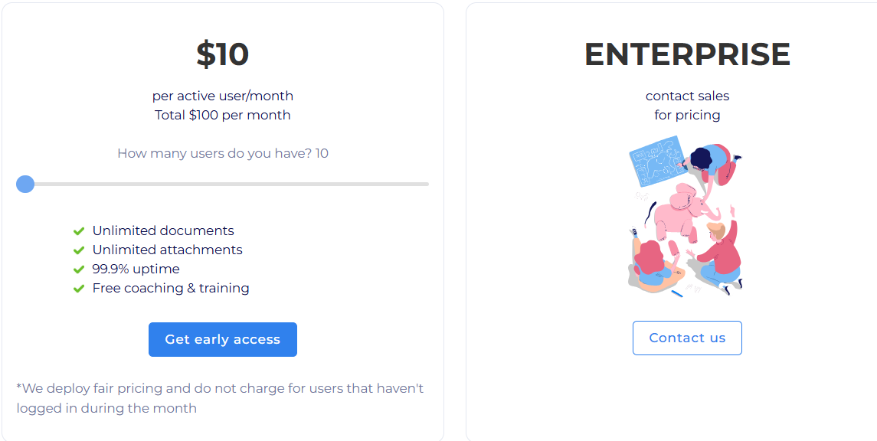This screenshot has width=877, height=441.
Task: Select the per active user/month label
Action: click(222, 96)
